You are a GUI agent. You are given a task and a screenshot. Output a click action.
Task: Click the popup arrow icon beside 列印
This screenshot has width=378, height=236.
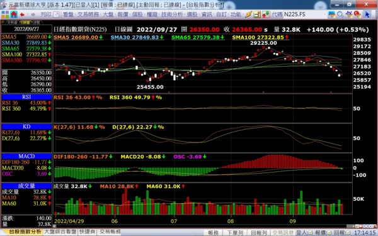pyautogui.click(x=56, y=14)
